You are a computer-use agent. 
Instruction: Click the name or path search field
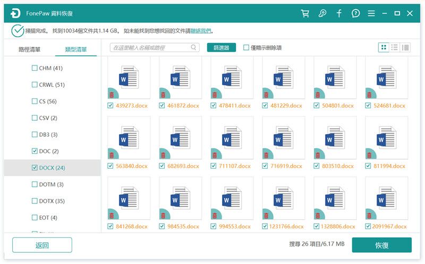(155, 47)
